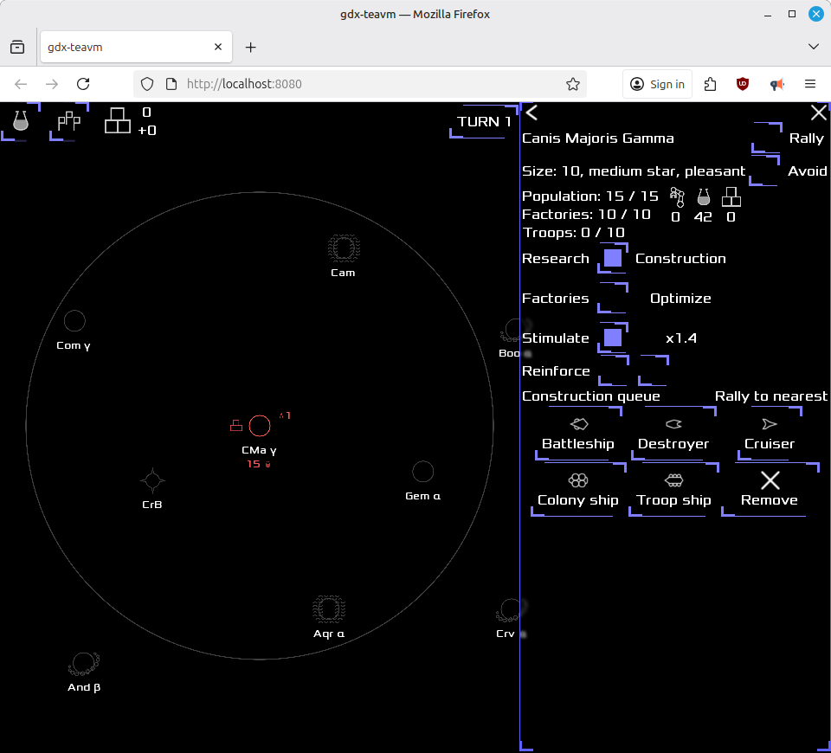Click the construction blocks icon showing 0 +0
The width and height of the screenshot is (831, 753).
(x=117, y=121)
